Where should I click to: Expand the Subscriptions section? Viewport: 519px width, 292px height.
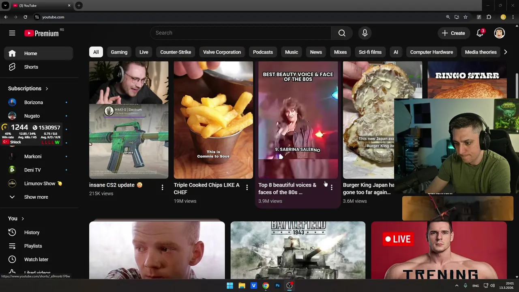[28, 88]
